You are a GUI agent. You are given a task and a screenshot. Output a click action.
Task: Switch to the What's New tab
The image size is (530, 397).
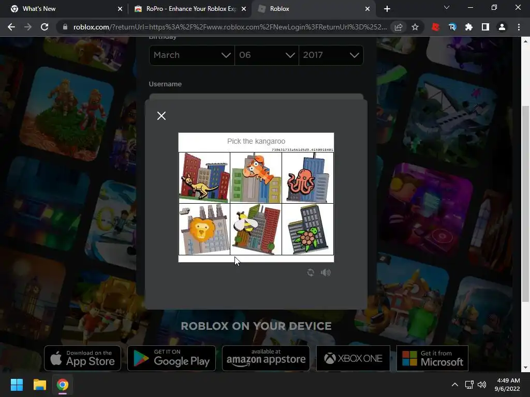click(x=64, y=9)
